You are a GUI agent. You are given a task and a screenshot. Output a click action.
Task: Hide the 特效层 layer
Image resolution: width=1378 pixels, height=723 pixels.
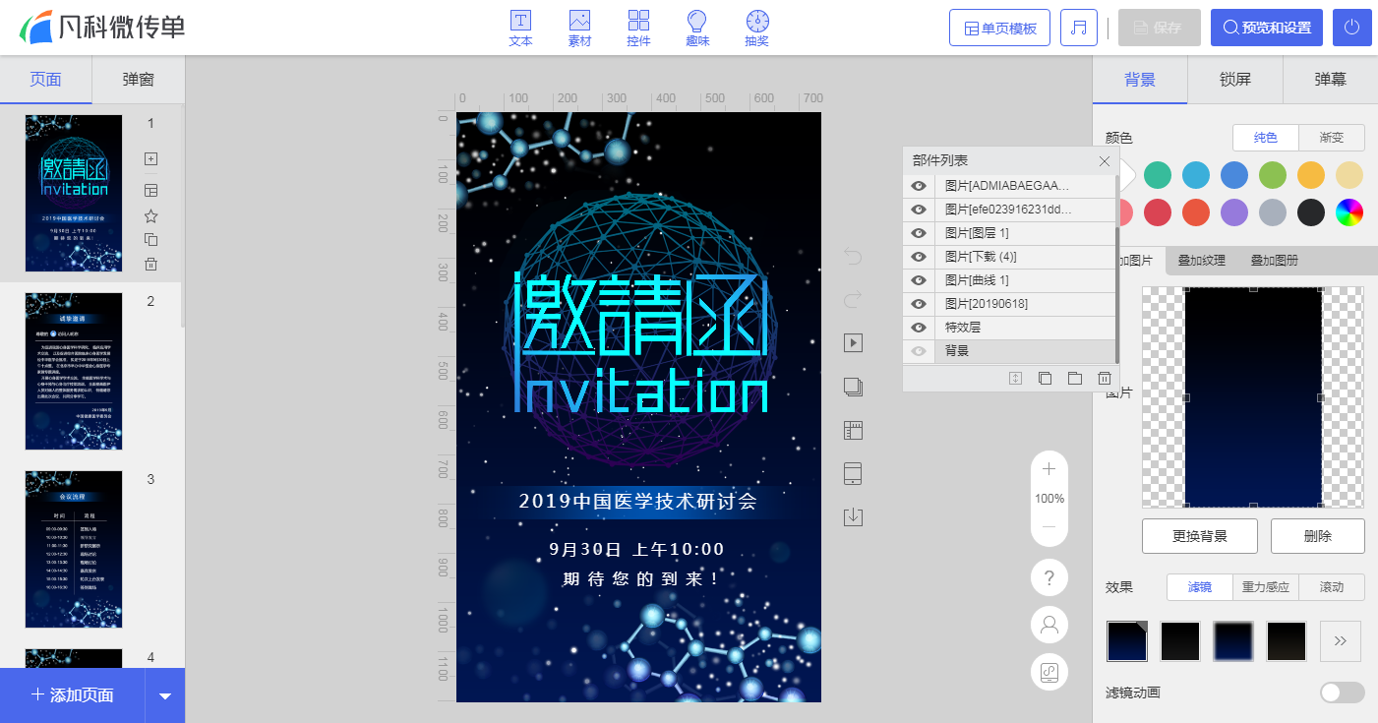coord(919,327)
